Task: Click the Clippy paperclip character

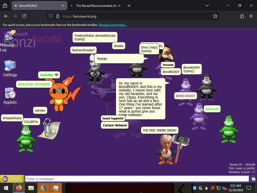Action: pos(49,128)
